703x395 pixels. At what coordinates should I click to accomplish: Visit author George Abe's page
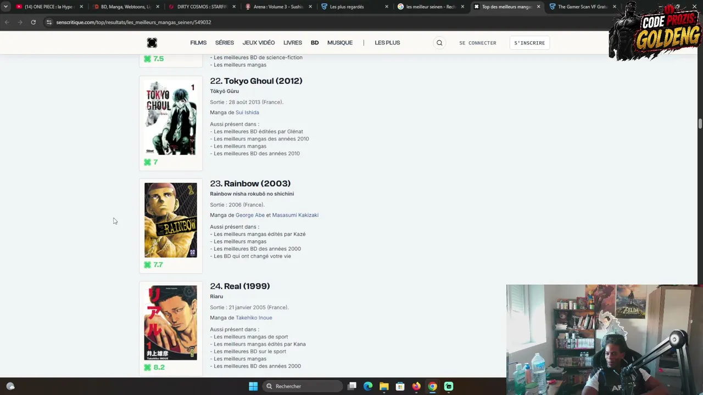pos(250,215)
